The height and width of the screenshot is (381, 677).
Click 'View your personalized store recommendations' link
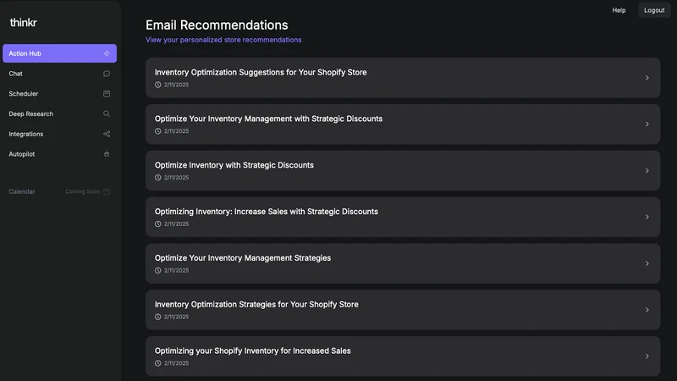[x=223, y=40]
